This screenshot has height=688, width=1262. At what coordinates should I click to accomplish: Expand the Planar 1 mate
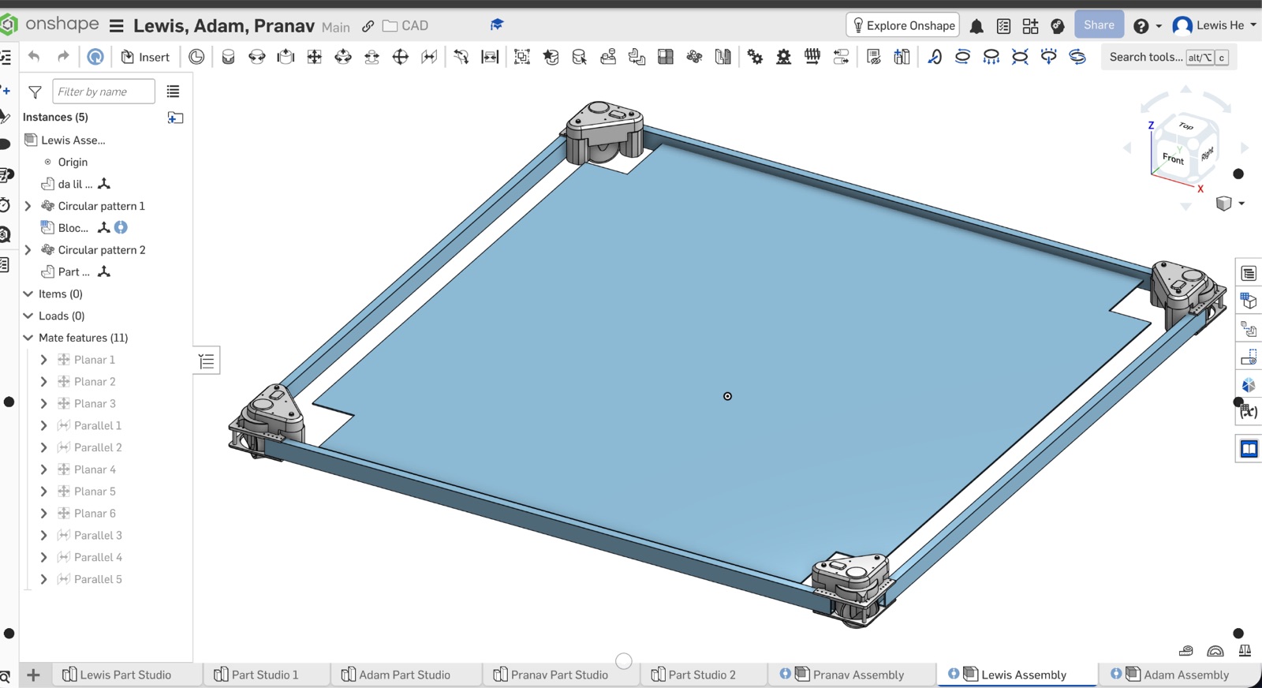[x=44, y=360]
